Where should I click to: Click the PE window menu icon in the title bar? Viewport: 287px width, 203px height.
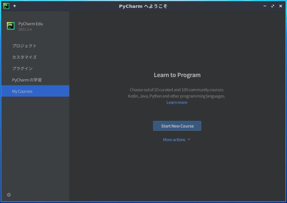coord(6,6)
